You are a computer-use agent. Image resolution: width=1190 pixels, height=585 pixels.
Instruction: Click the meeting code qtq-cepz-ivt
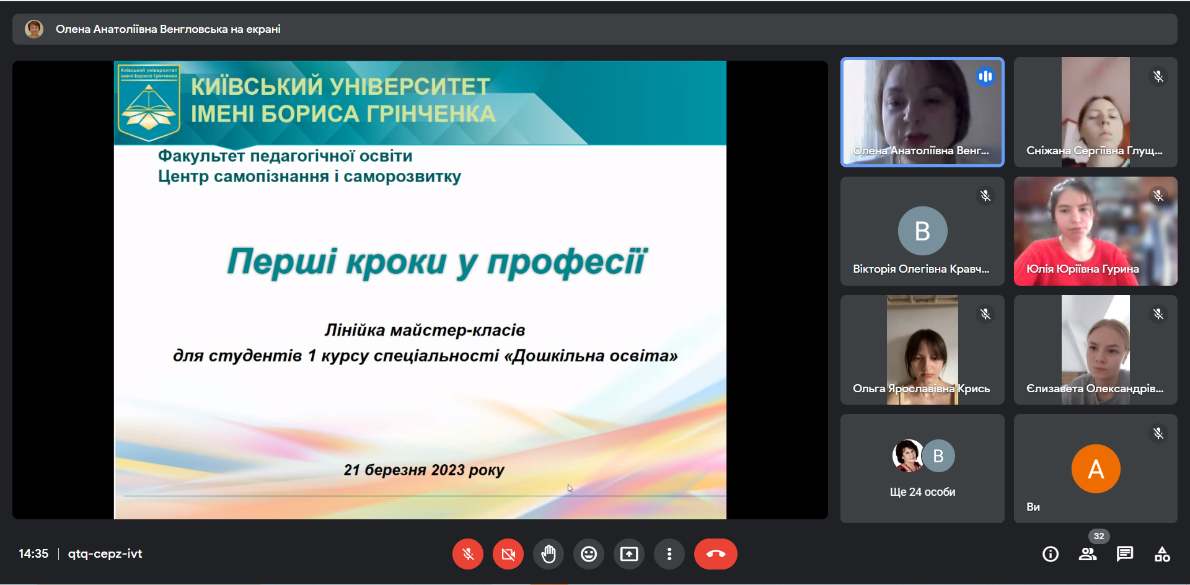coord(105,554)
